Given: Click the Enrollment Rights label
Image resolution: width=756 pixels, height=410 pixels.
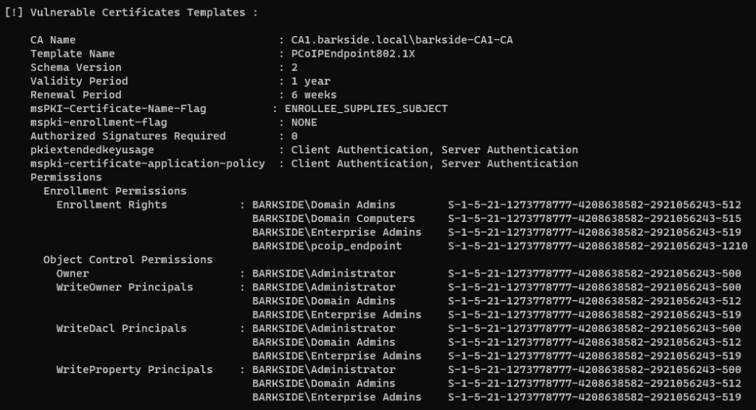Looking at the screenshot, I should 111,205.
